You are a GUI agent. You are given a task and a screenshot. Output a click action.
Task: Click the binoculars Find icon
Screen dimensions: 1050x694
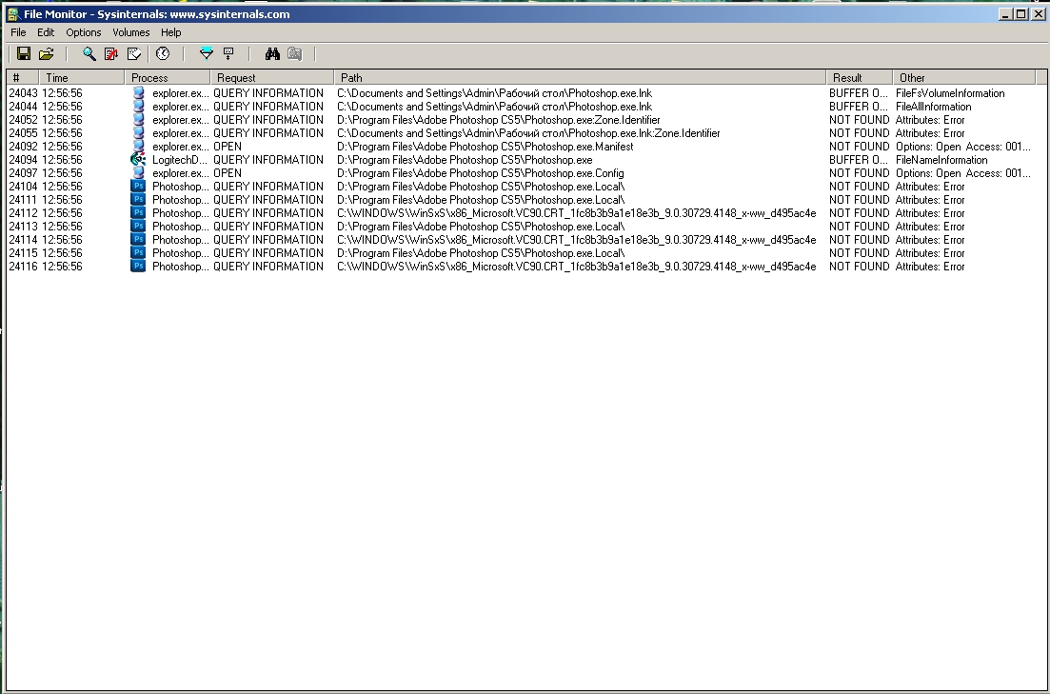point(272,53)
